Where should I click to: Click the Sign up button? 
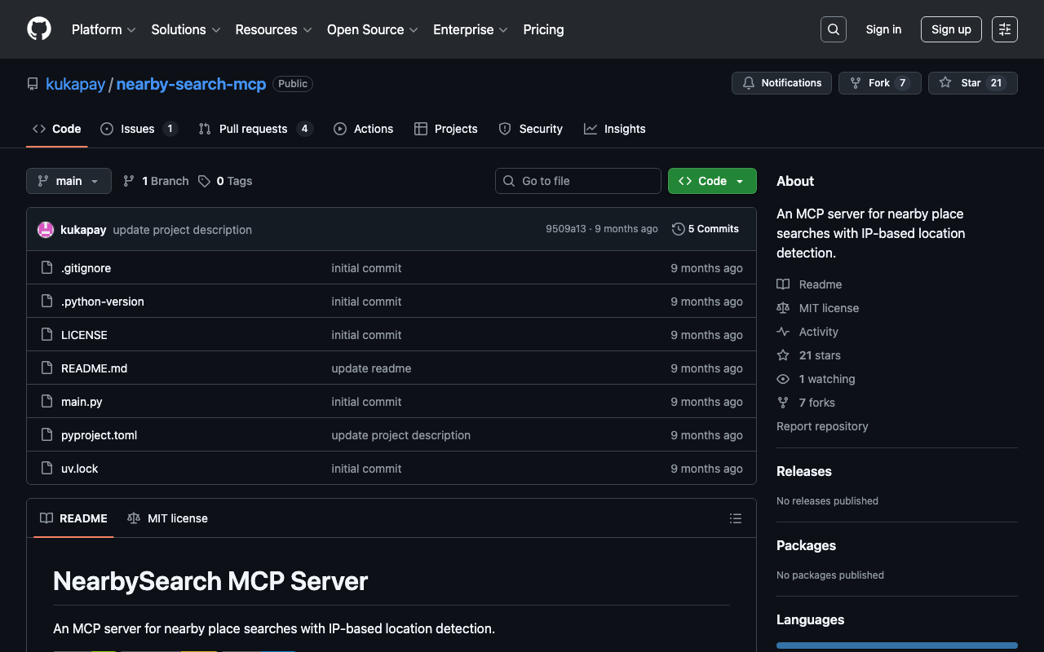[x=951, y=29]
